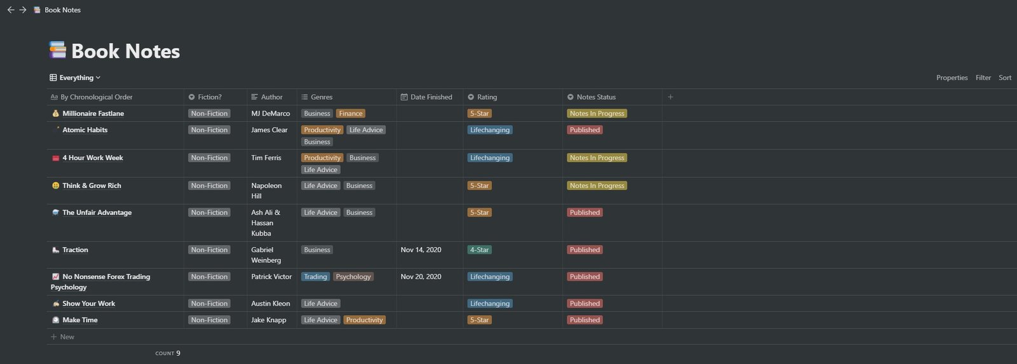The height and width of the screenshot is (364, 1017).
Task: Click the Nov 20, 2020 date cell
Action: (430, 281)
